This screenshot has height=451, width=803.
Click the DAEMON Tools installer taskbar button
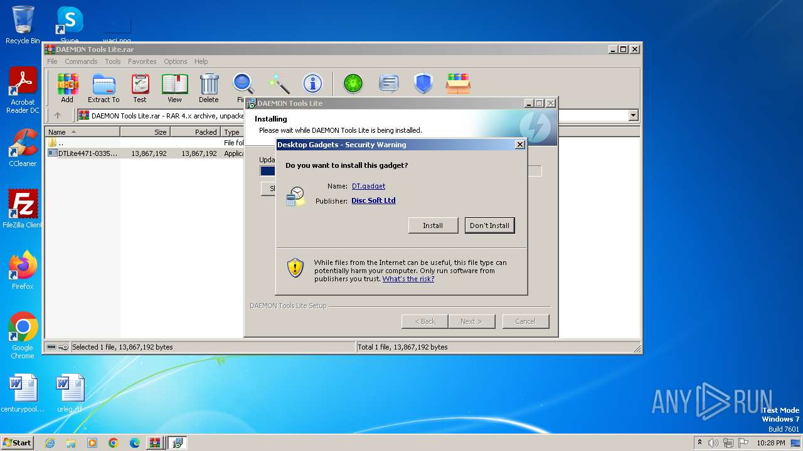[x=178, y=443]
